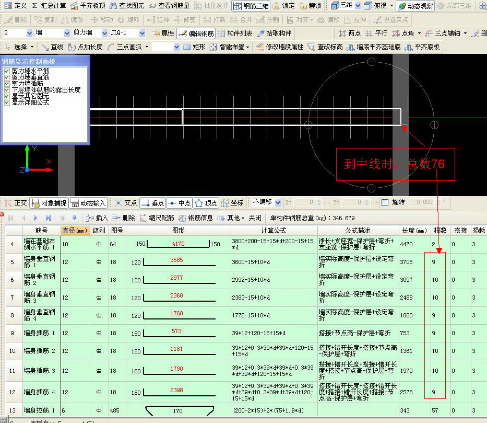487x423 pixels.
Task: Click 插入 insert row button
Action: (96, 218)
